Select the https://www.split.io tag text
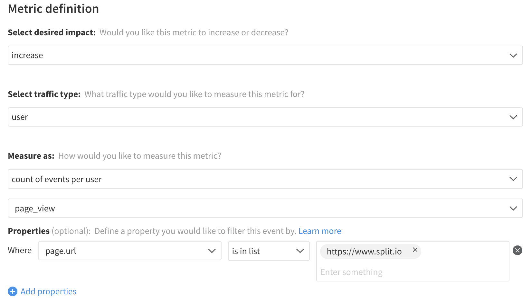This screenshot has height=302, width=532. pos(364,251)
